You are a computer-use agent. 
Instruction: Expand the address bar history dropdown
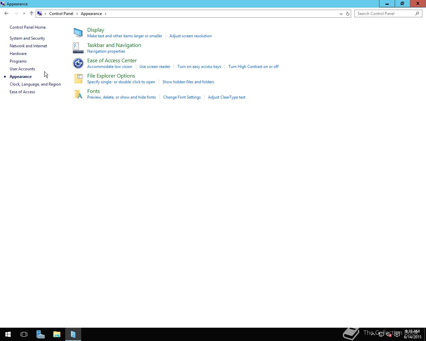pyautogui.click(x=341, y=14)
